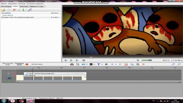The image size is (183, 103).
Task: Select the Faster Than You audio clip on timeline
Action: (x=55, y=74)
